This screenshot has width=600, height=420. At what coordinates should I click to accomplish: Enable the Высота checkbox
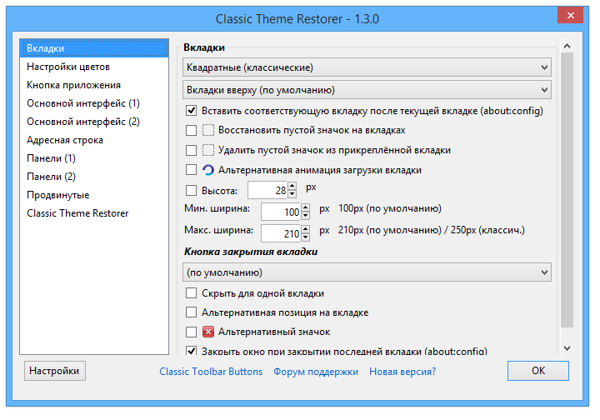(191, 191)
